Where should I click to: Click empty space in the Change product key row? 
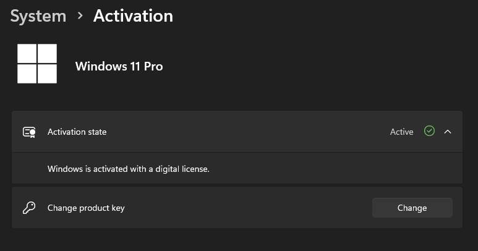click(247, 208)
